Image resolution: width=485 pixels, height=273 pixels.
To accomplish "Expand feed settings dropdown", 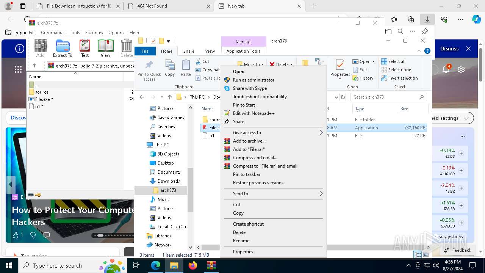I will (x=466, y=118).
